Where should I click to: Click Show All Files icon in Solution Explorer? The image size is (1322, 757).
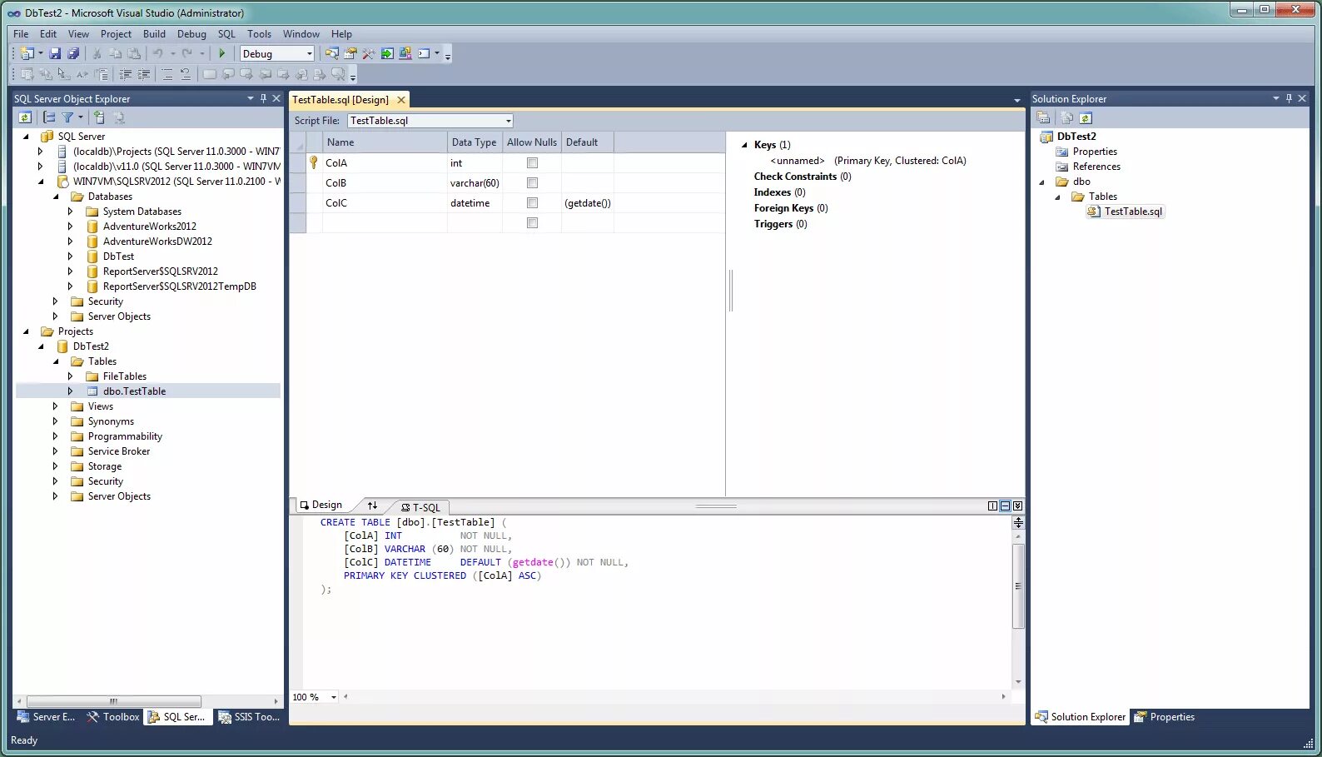pyautogui.click(x=1066, y=118)
